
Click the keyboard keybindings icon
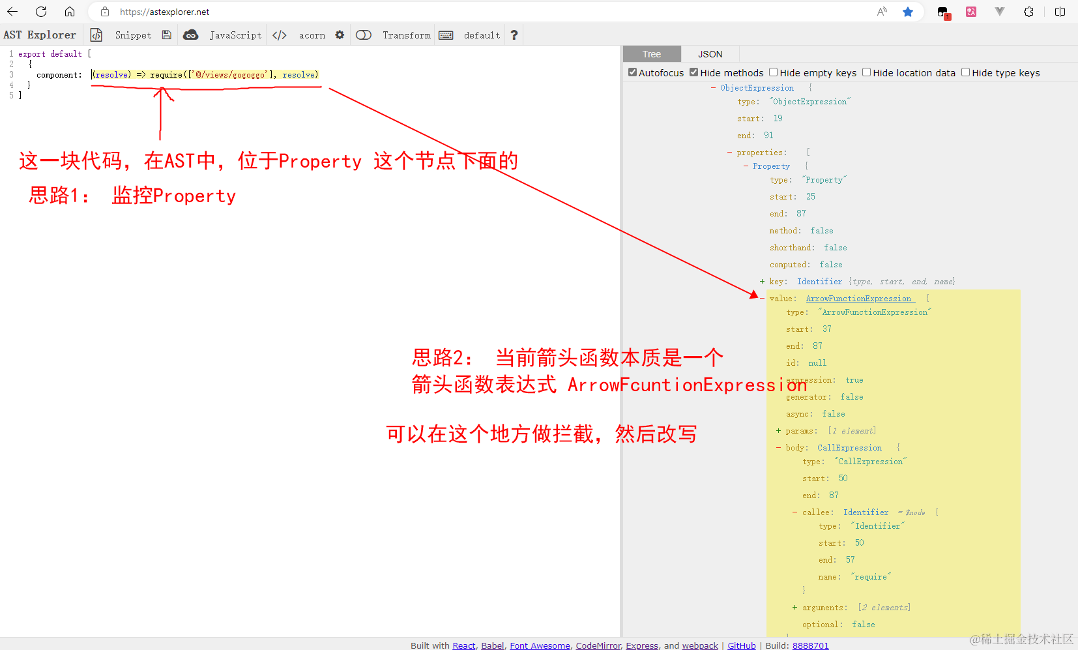tap(446, 35)
